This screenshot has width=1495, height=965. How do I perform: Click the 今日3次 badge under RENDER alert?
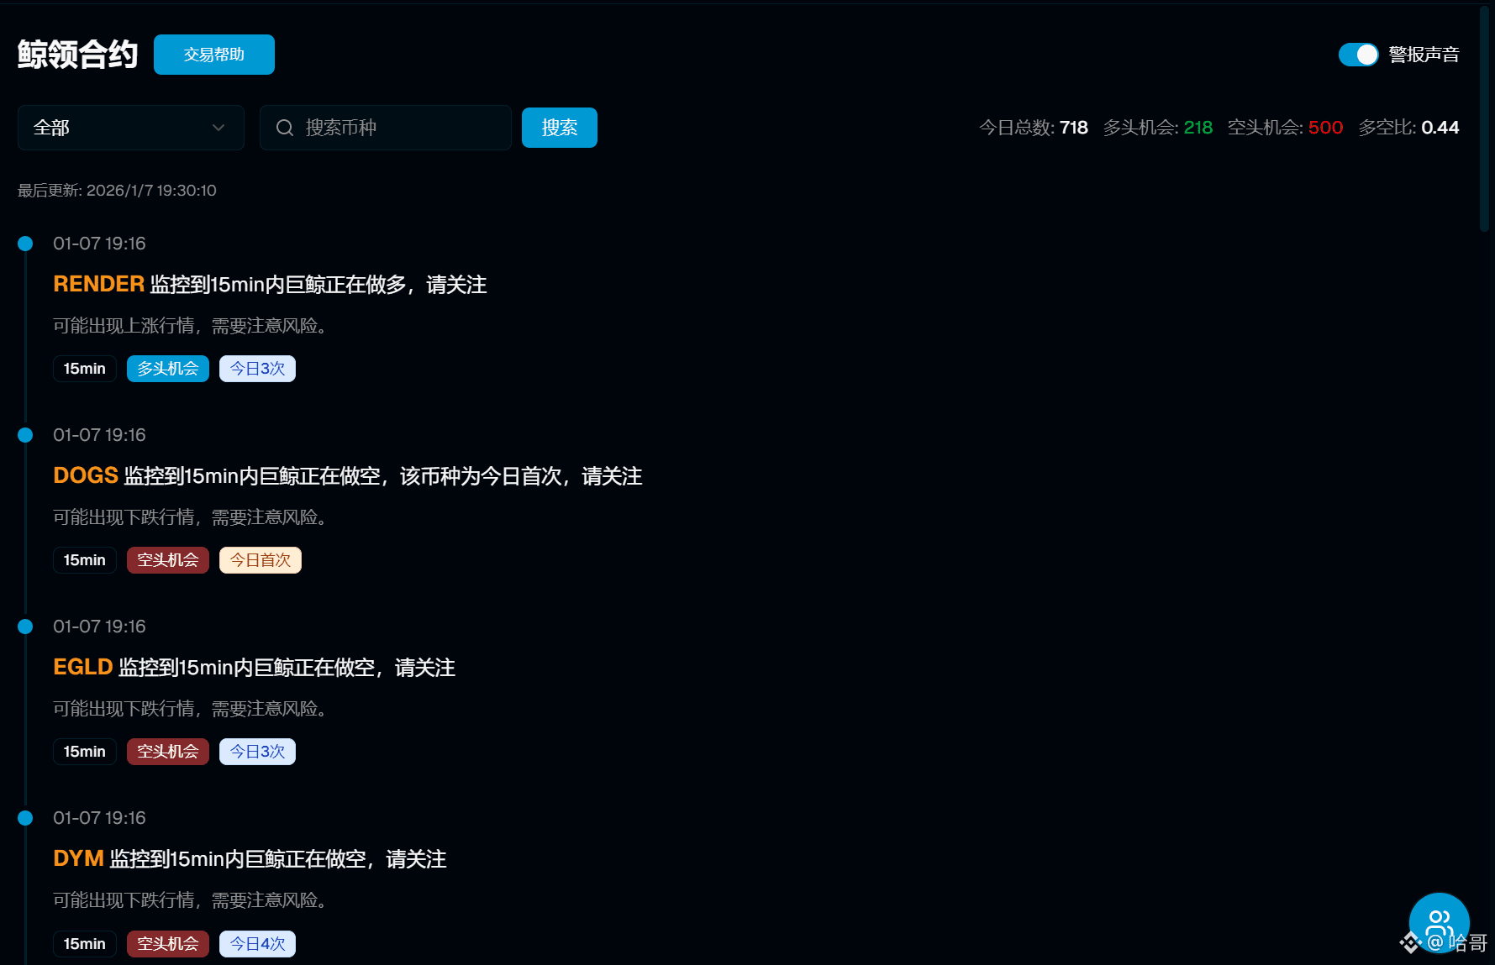257,368
